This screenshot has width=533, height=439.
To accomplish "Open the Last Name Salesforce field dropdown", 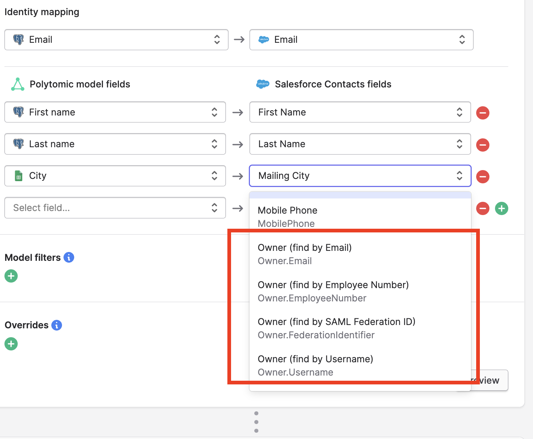I will click(360, 144).
